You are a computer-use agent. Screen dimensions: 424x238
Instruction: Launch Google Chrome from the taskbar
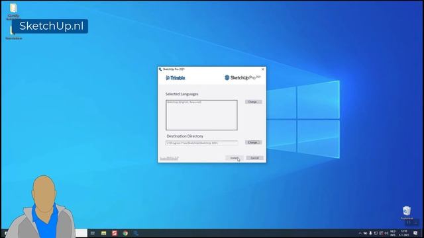(125, 233)
